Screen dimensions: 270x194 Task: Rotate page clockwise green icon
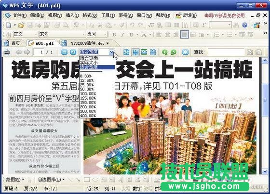click(174, 52)
